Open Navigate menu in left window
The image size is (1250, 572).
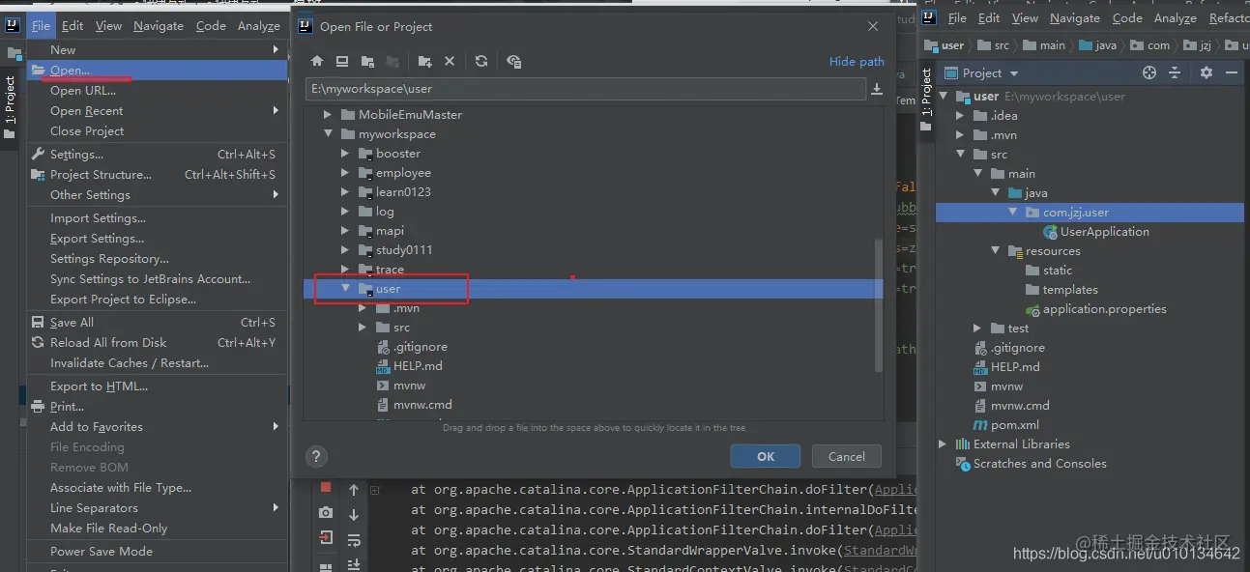[159, 26]
